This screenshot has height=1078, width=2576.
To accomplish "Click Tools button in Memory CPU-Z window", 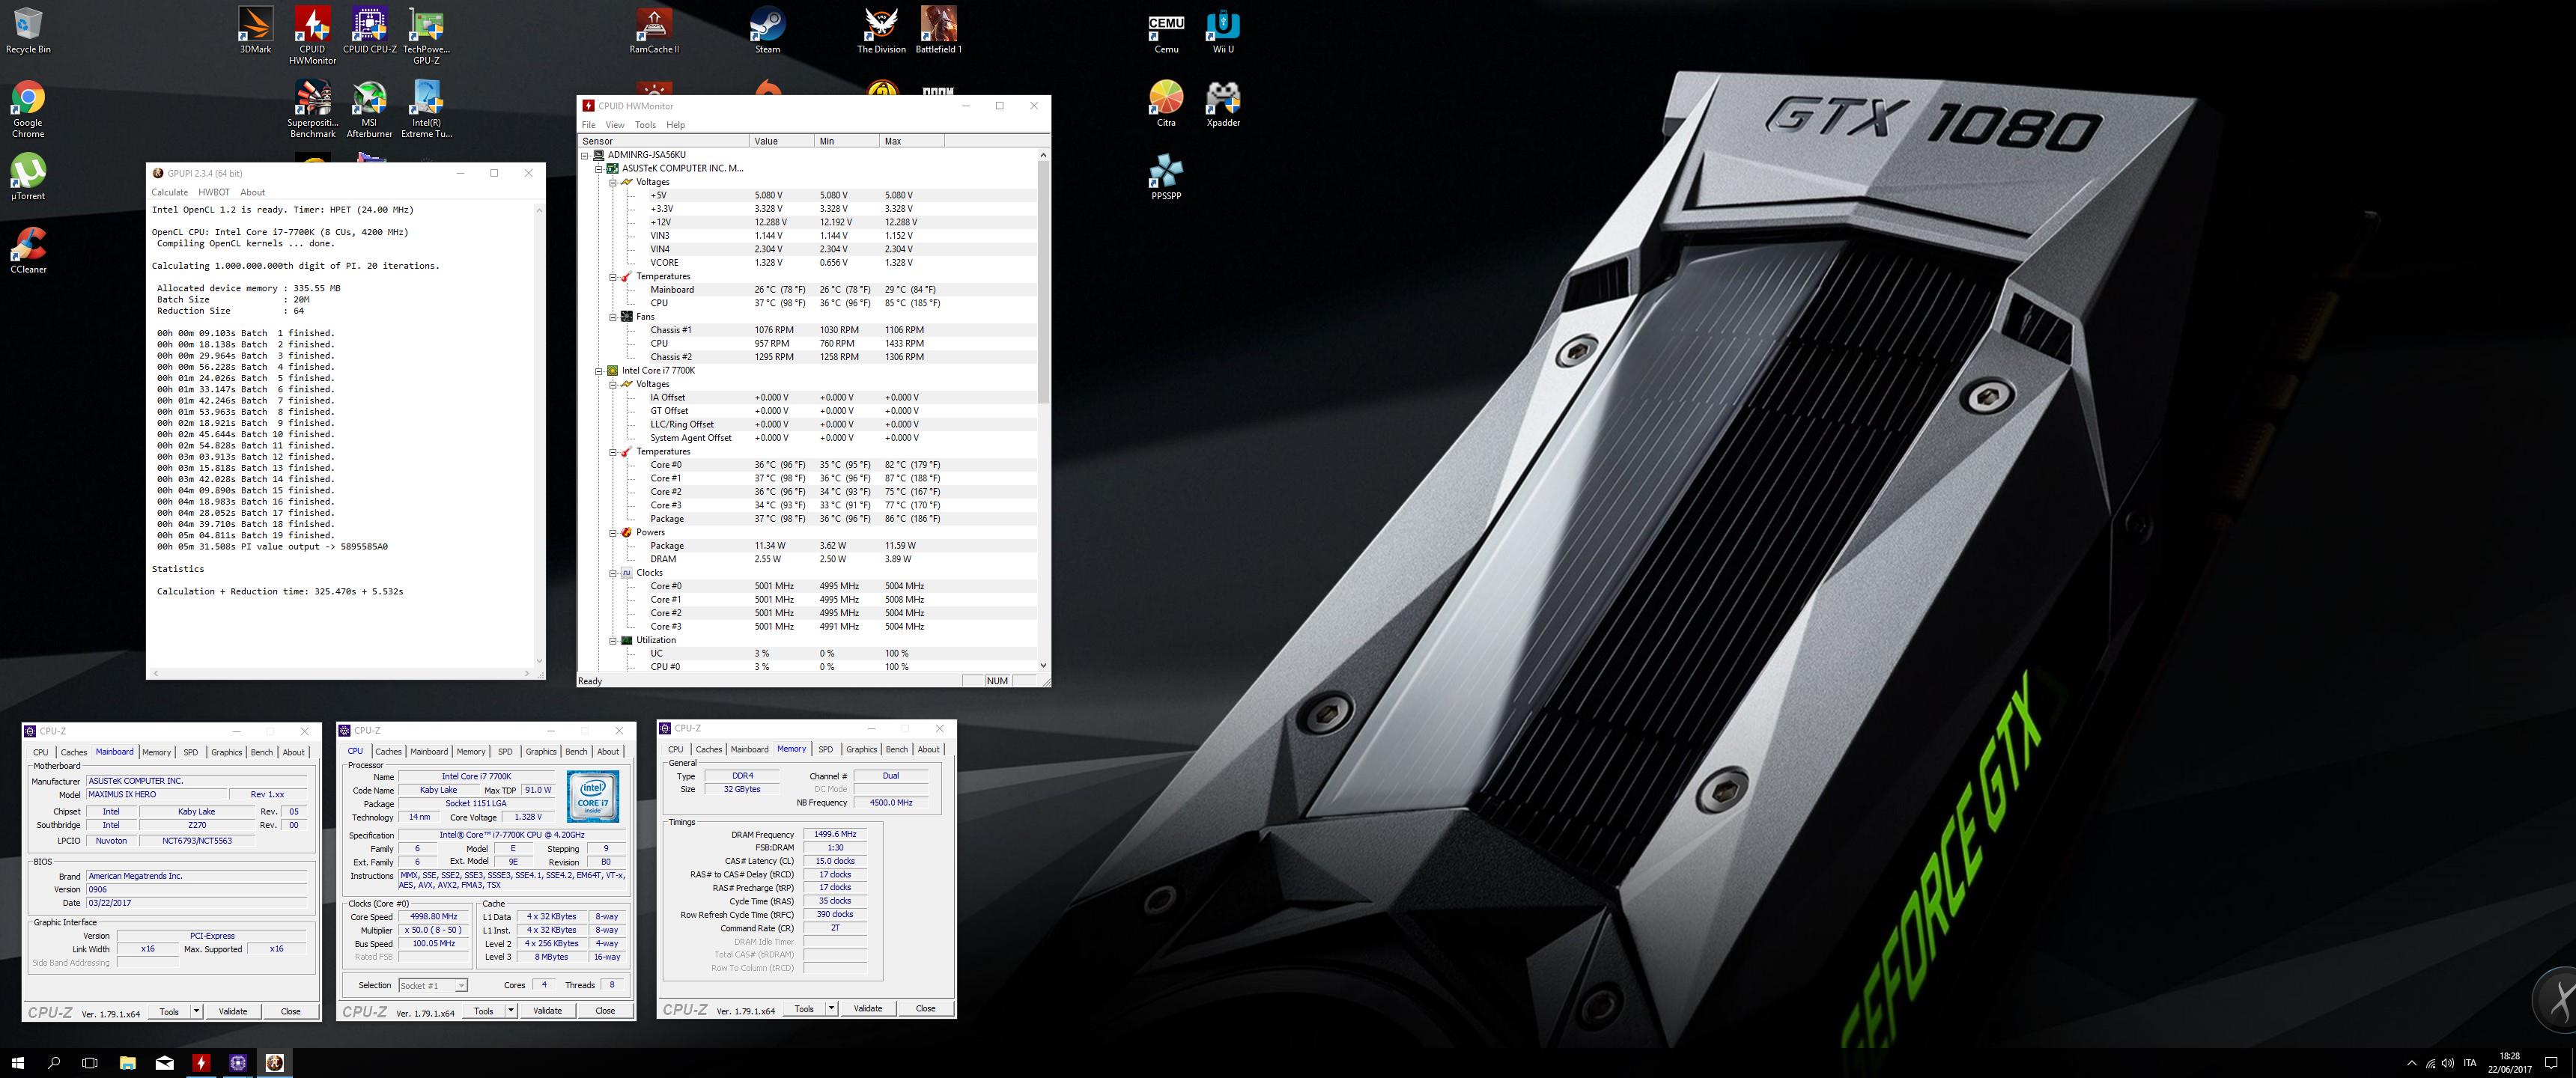I will [804, 1008].
